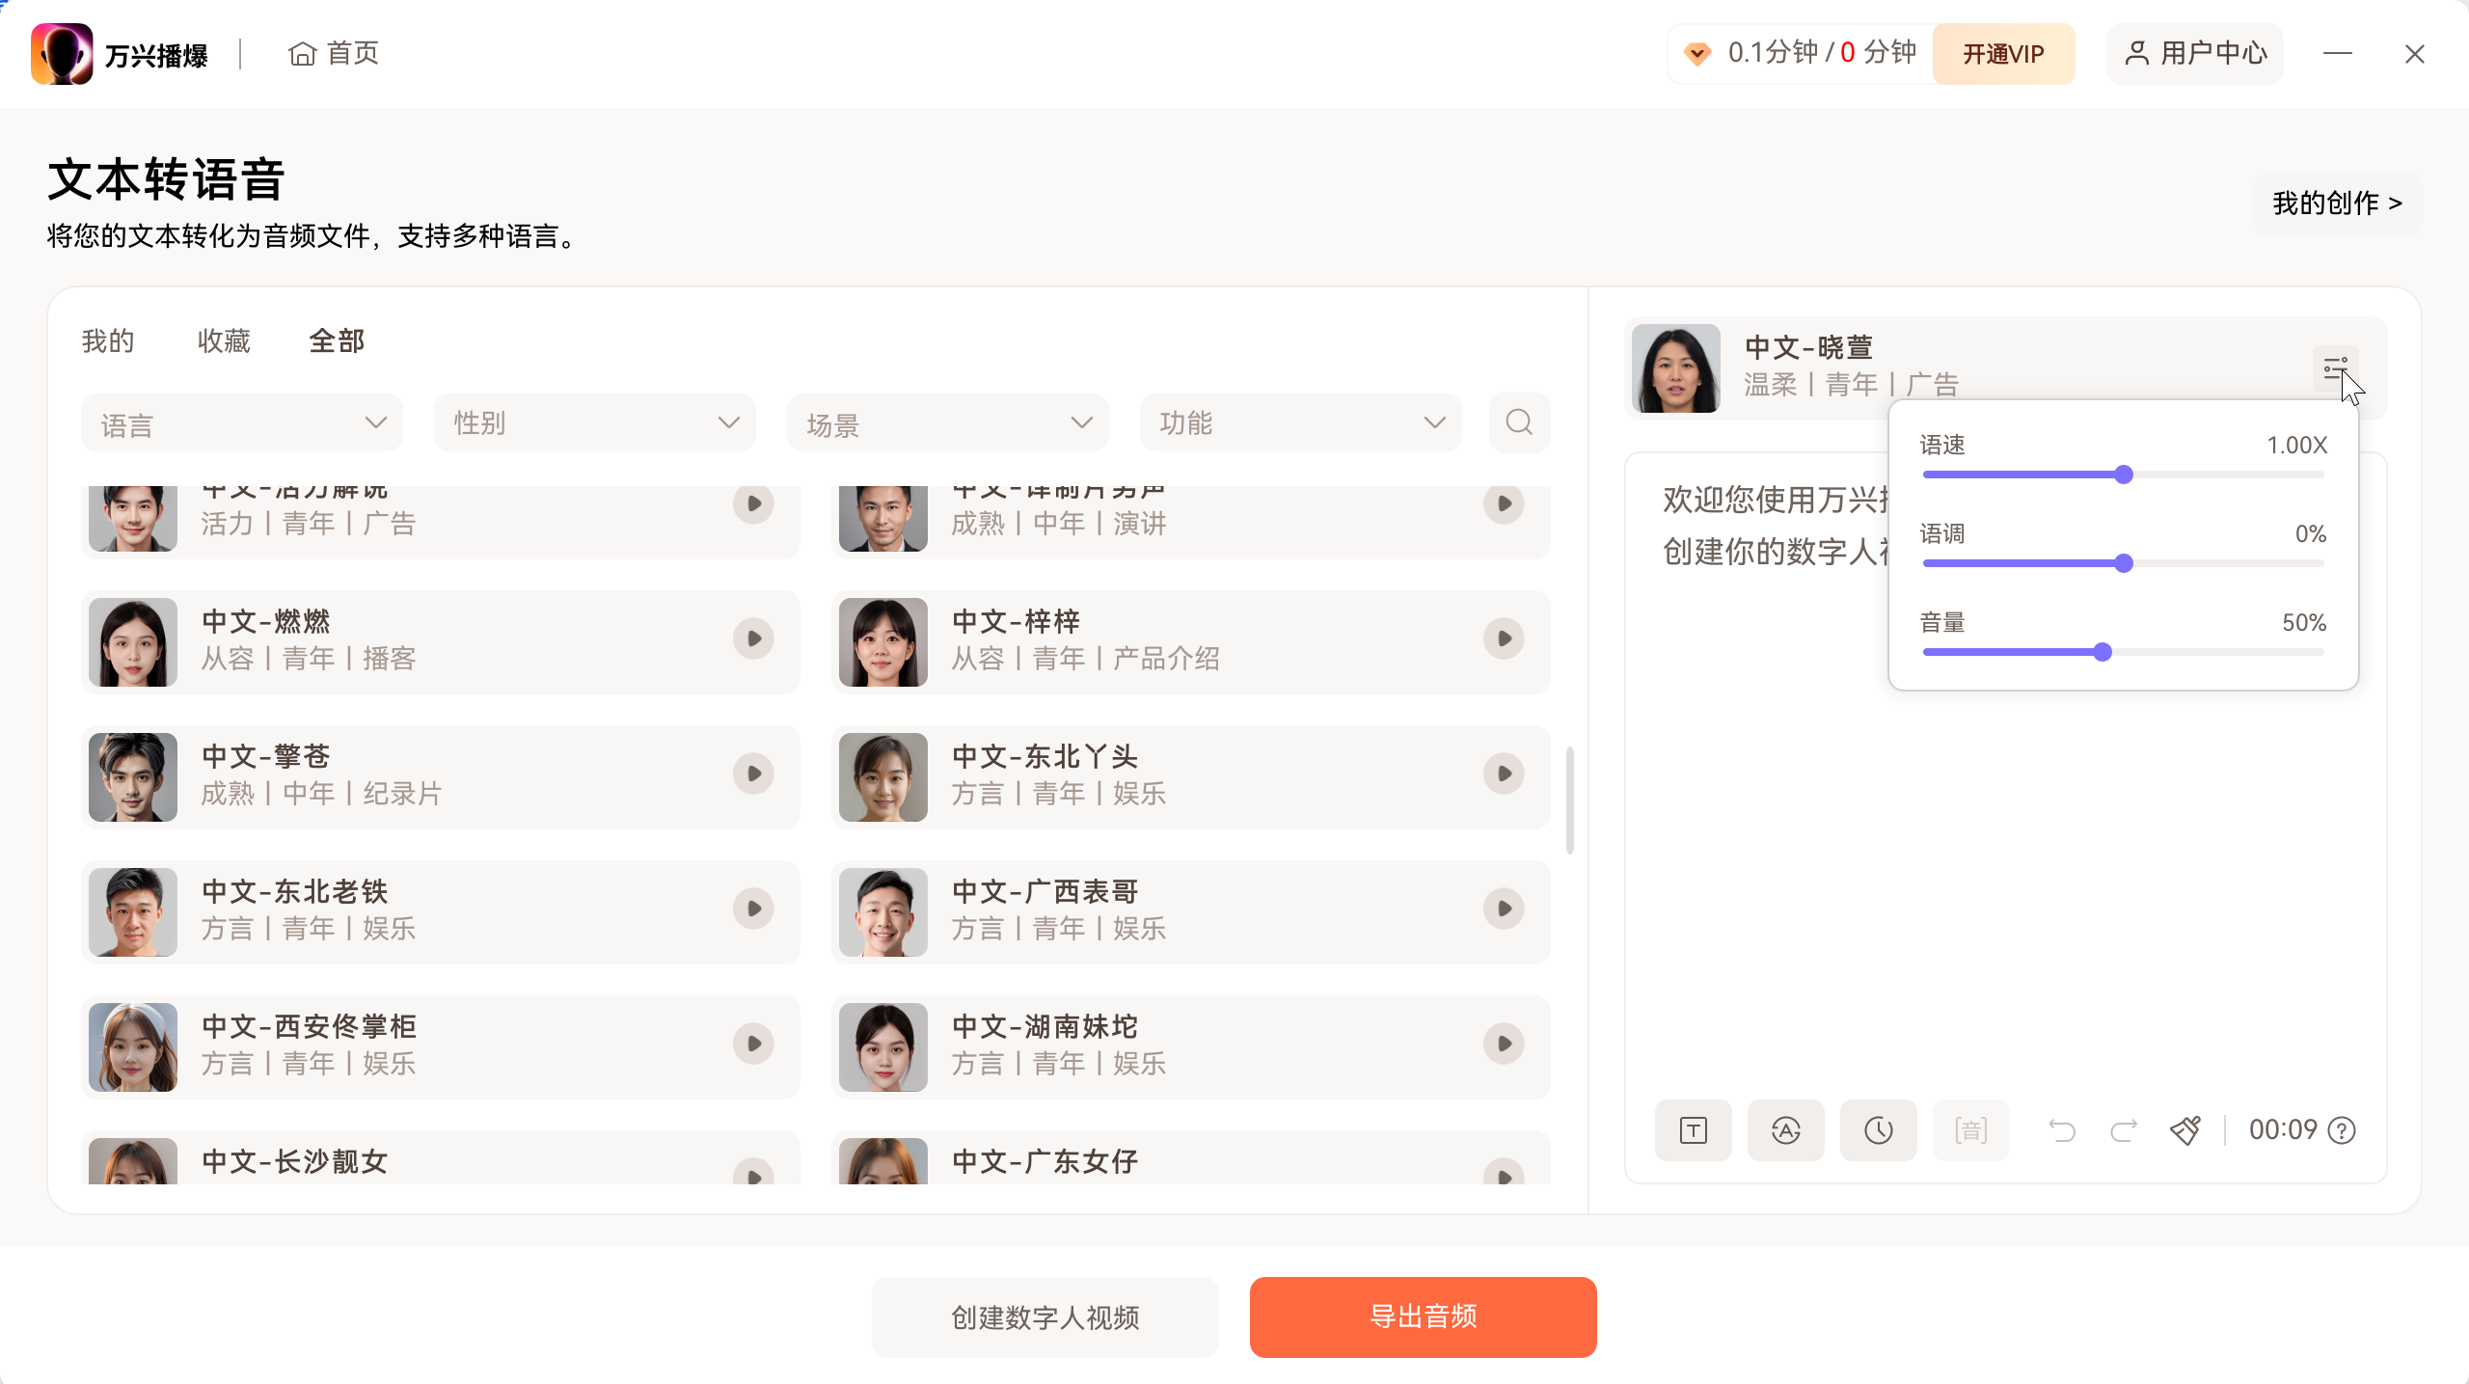Click the help question mark icon
2469x1384 pixels.
click(x=2342, y=1129)
